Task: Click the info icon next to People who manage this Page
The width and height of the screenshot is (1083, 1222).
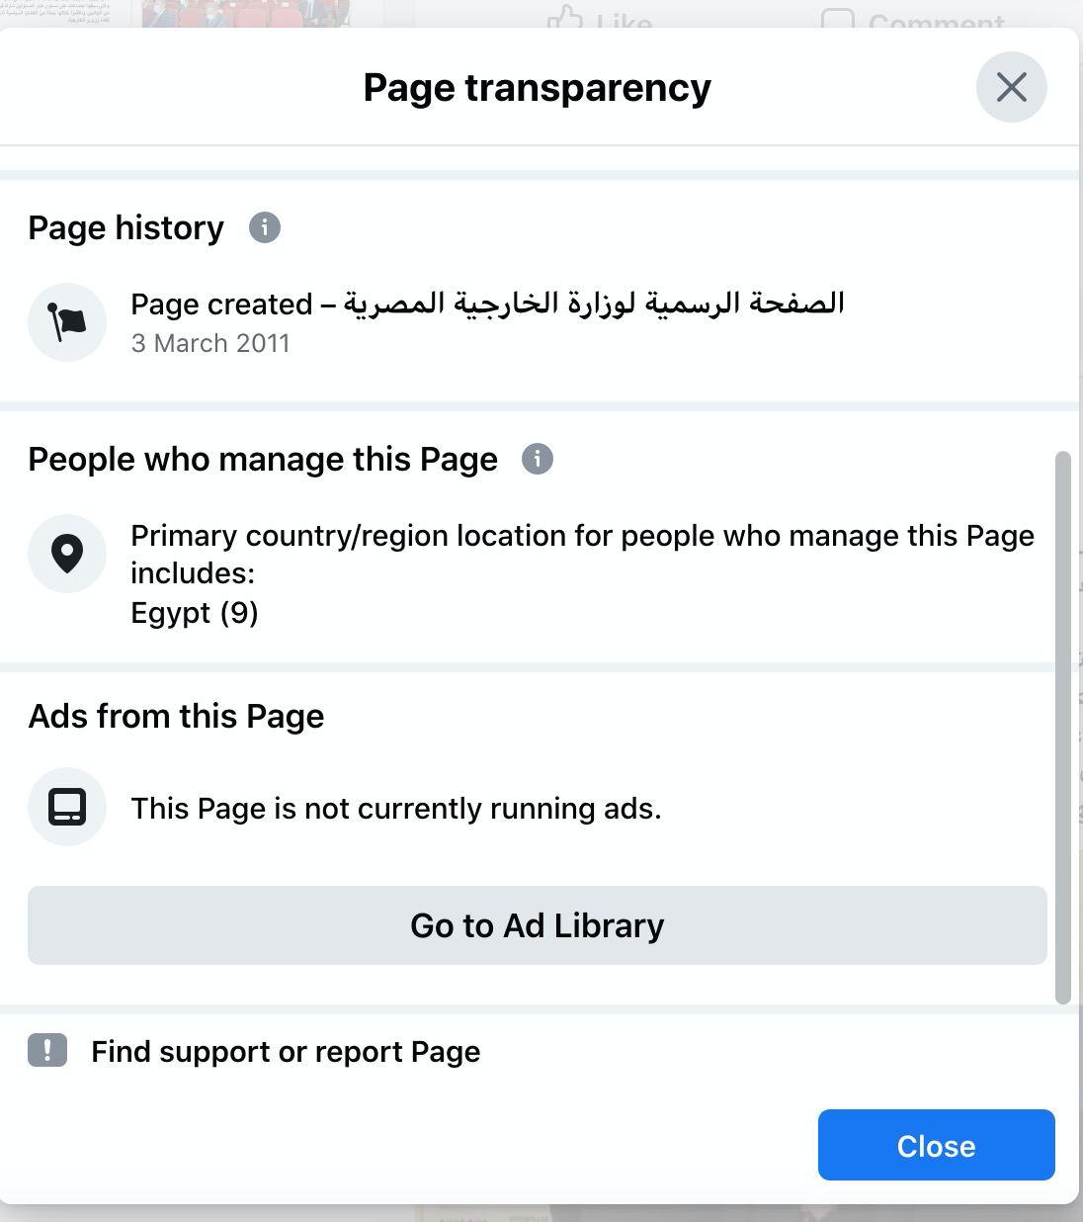Action: coord(538,459)
